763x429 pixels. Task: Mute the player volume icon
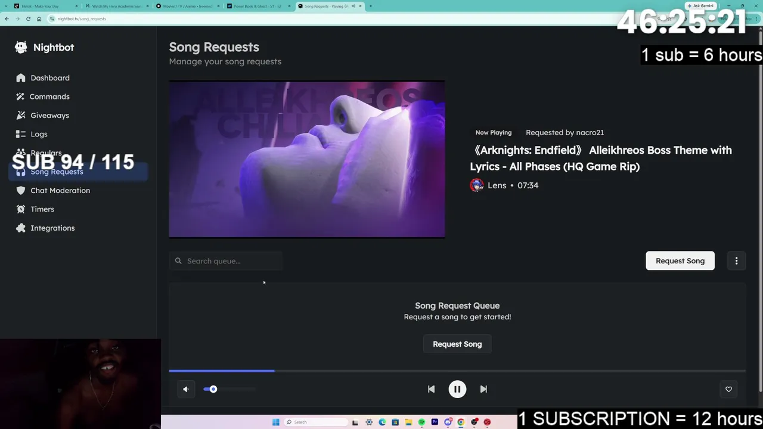point(186,389)
